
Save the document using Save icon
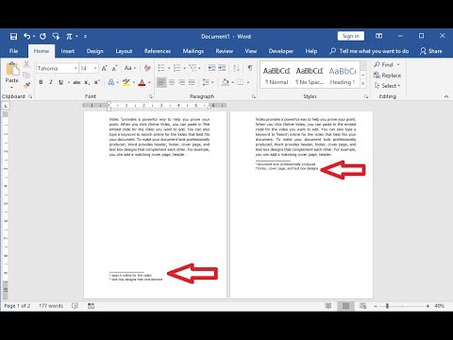[13, 37]
